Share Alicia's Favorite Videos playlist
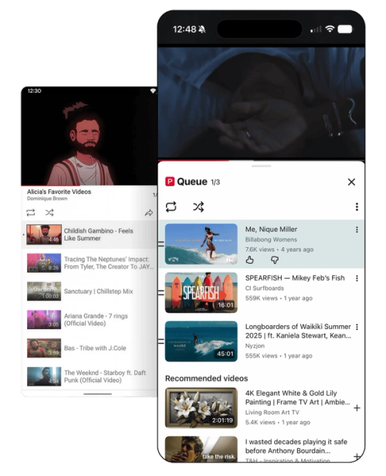Screen dimensions: 386x476 tap(148, 212)
